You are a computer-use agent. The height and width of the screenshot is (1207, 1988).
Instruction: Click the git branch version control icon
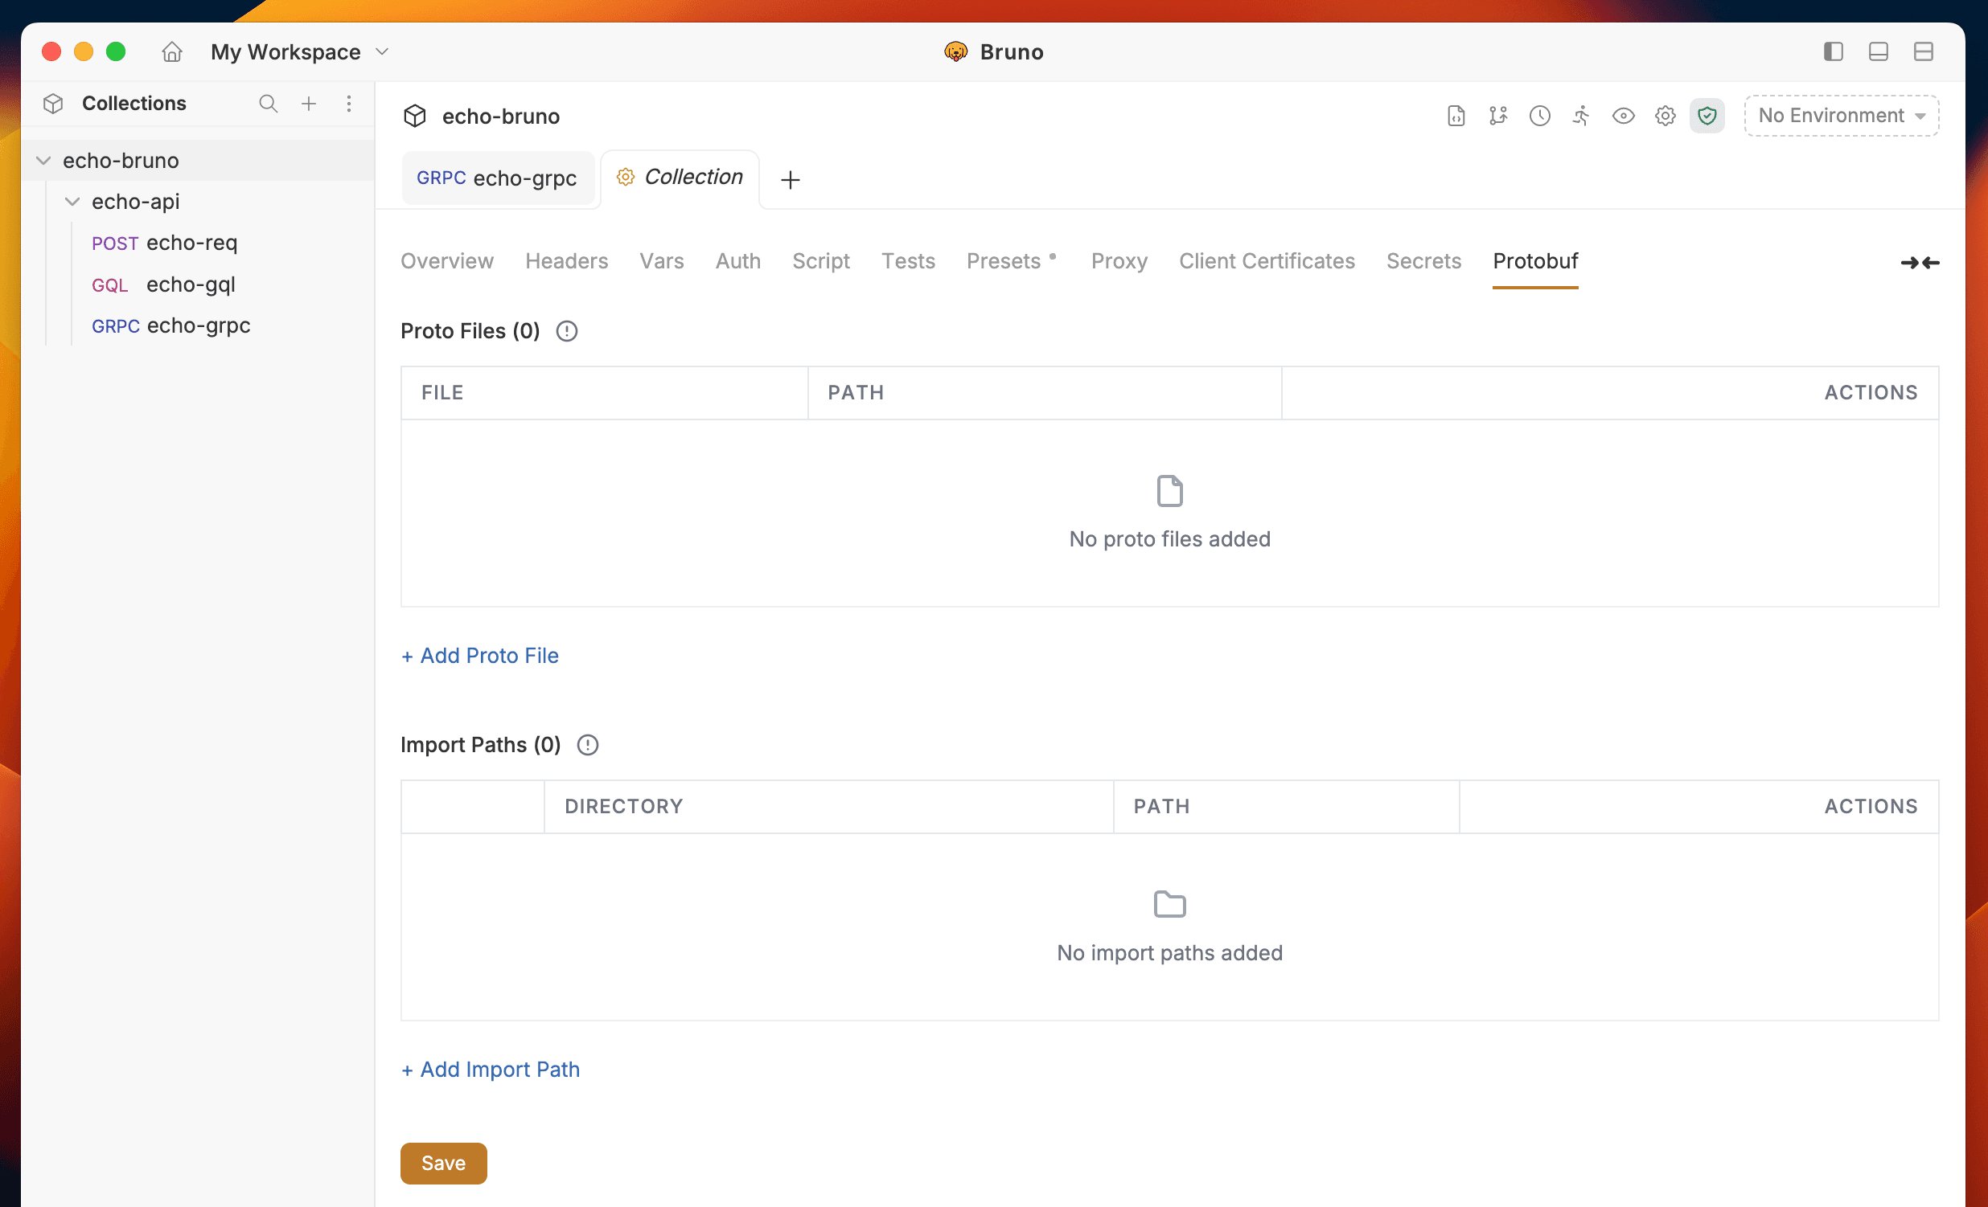click(x=1498, y=115)
